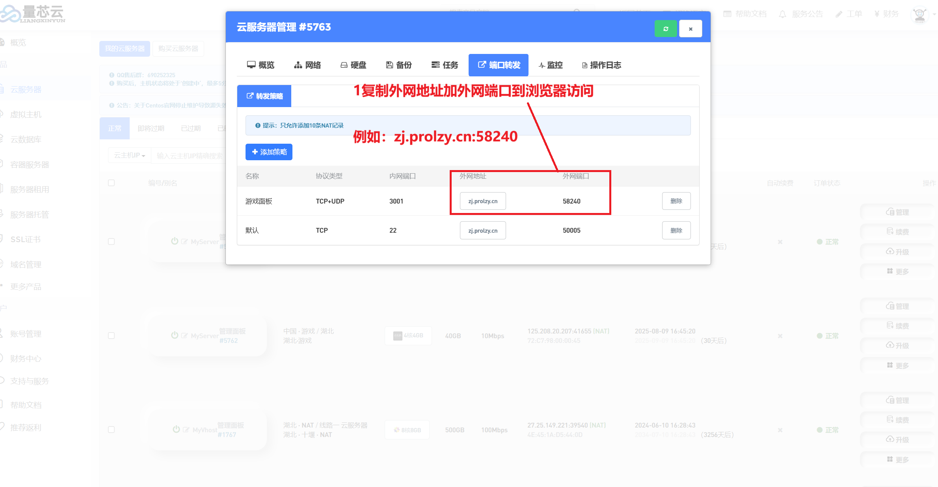Click the 添加策略 add policy button
This screenshot has height=487, width=938.
[x=269, y=152]
